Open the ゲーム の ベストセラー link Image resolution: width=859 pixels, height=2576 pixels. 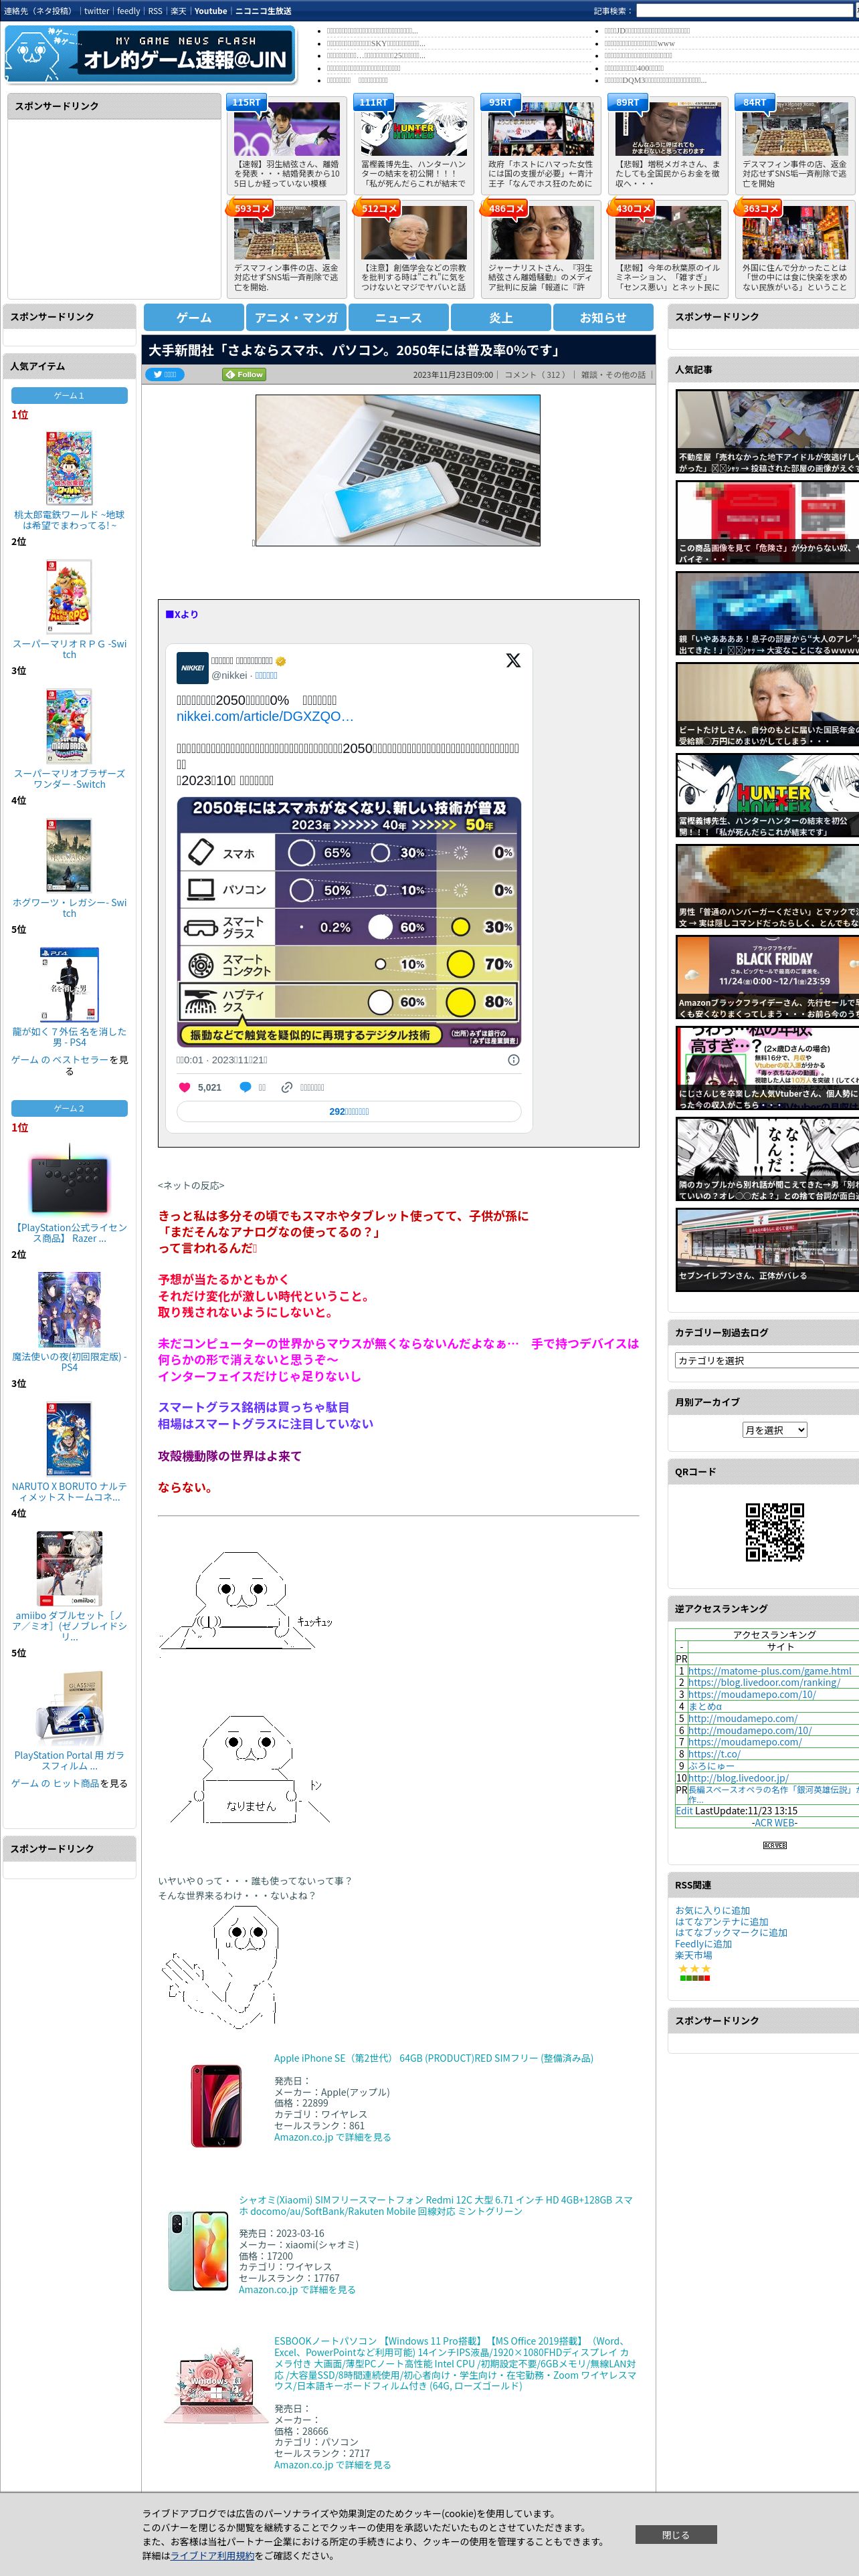(x=59, y=1060)
